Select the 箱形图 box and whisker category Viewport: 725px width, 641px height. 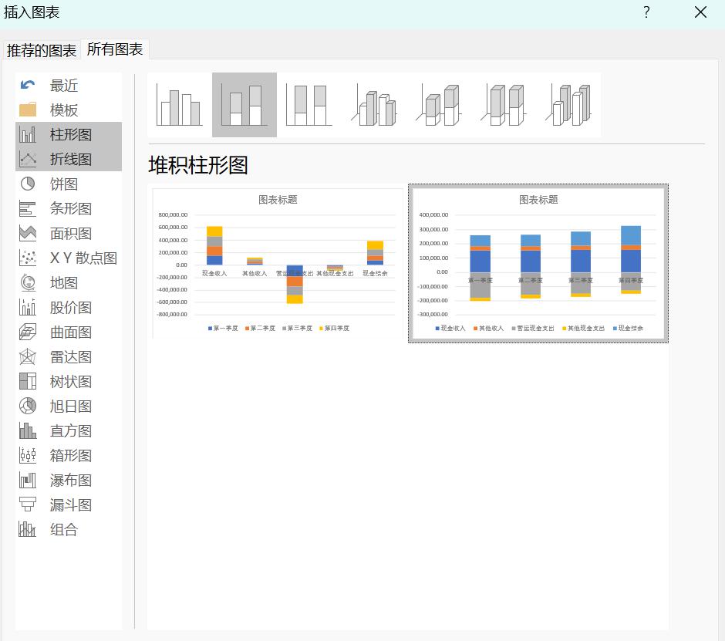[69, 456]
